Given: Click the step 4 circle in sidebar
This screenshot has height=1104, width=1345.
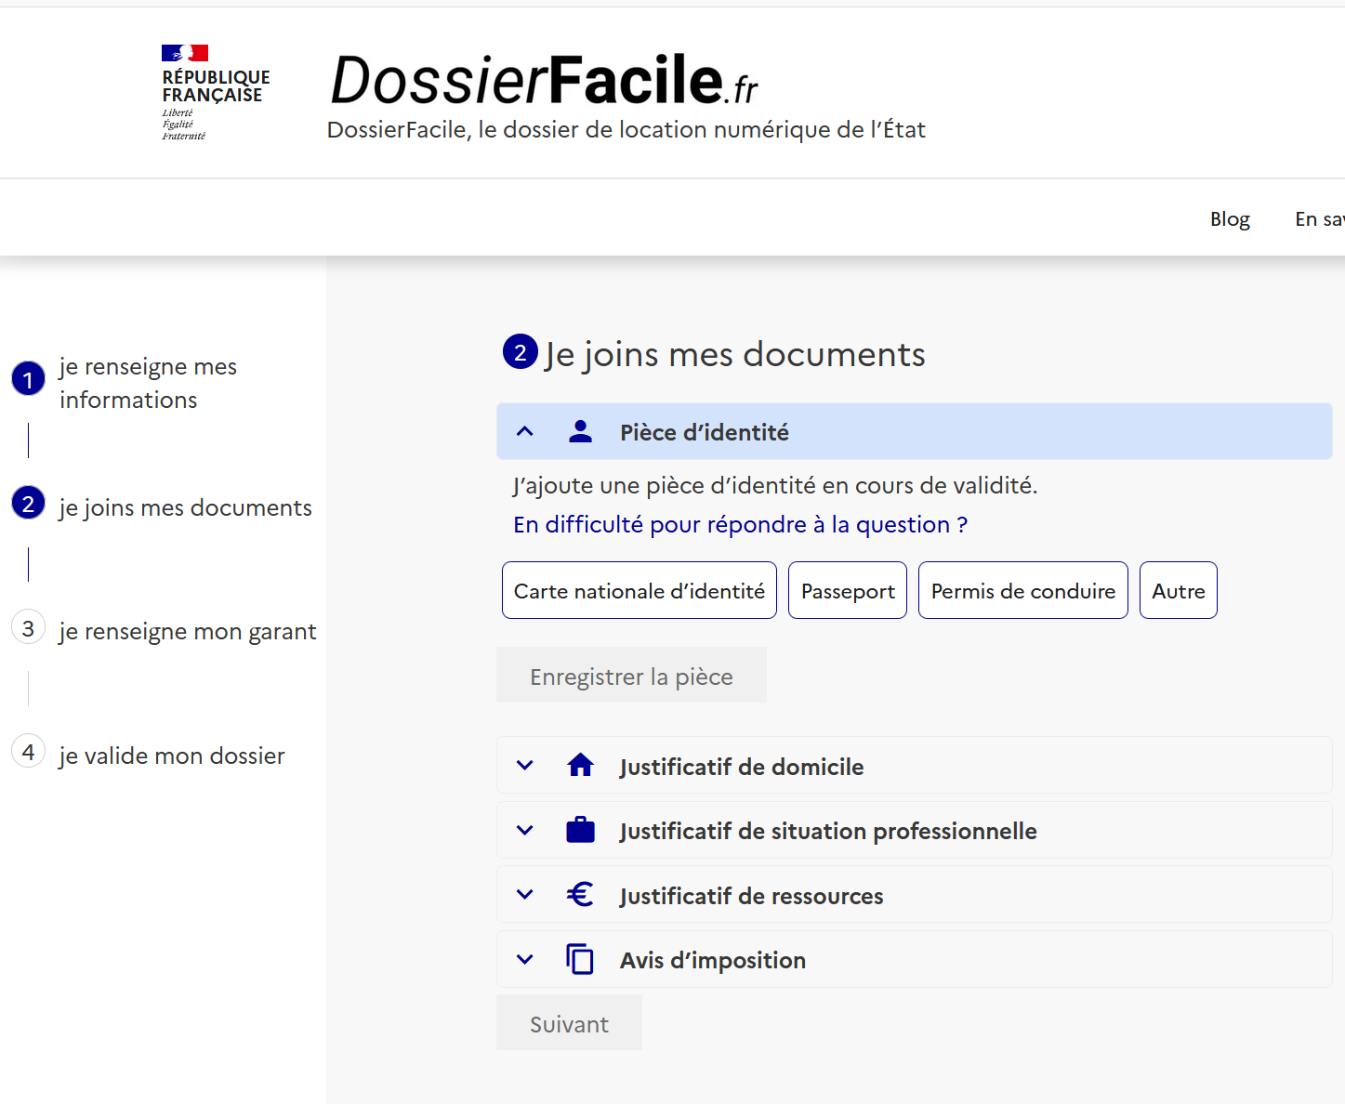Looking at the screenshot, I should point(28,751).
